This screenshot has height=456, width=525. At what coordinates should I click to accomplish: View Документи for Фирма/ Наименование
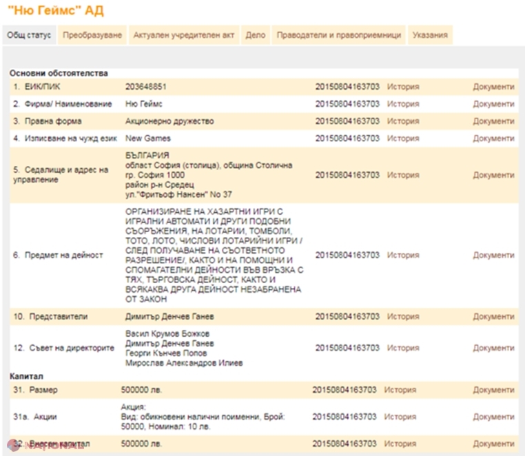493,104
